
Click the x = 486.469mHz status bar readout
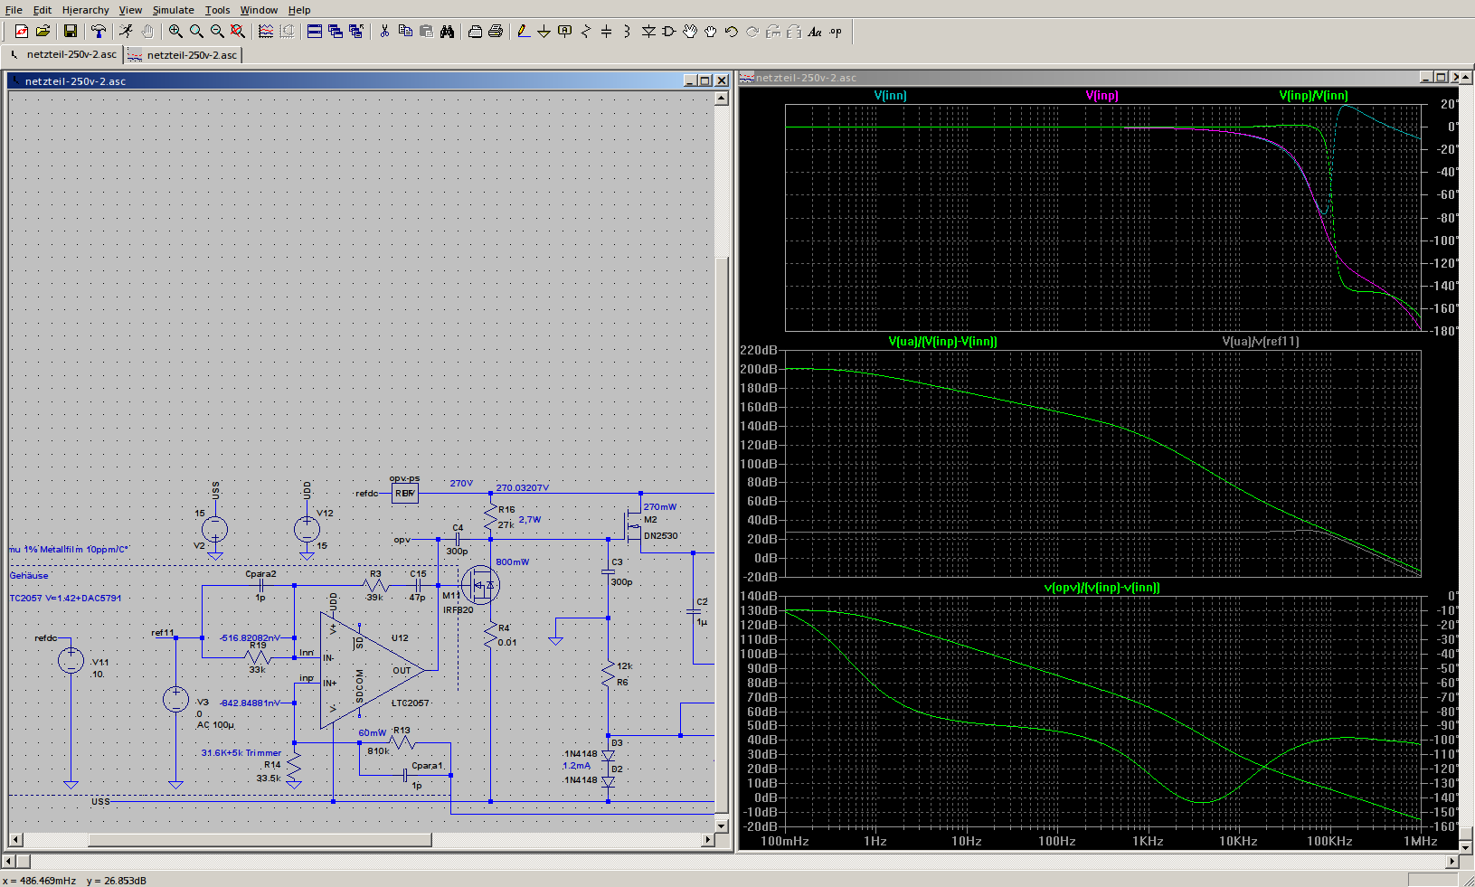point(40,880)
